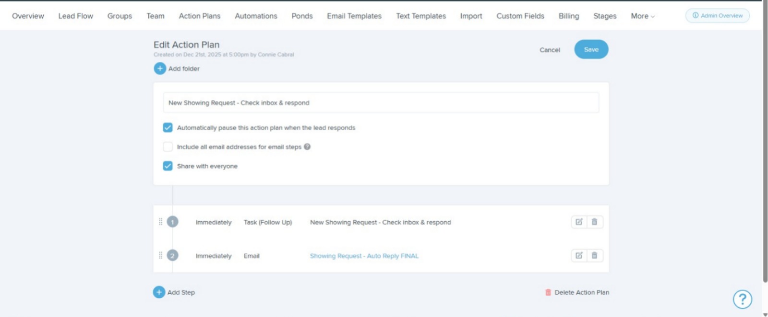Switch to Email Templates tab
This screenshot has height=317, width=768.
pos(354,16)
